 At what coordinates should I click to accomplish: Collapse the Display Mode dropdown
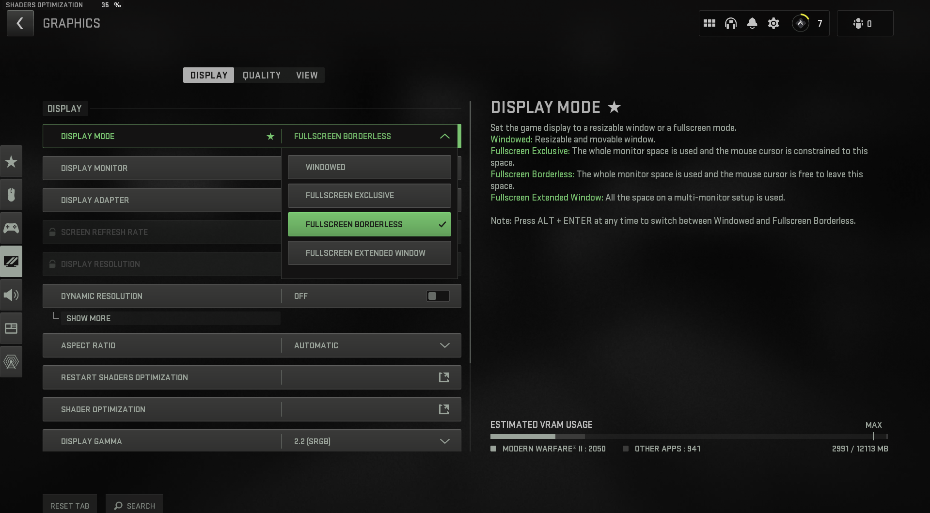[444, 136]
